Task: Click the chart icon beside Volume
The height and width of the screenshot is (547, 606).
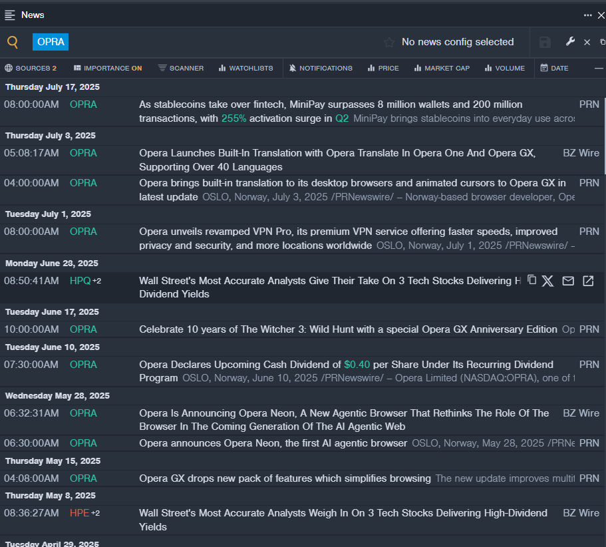Action: click(x=488, y=68)
